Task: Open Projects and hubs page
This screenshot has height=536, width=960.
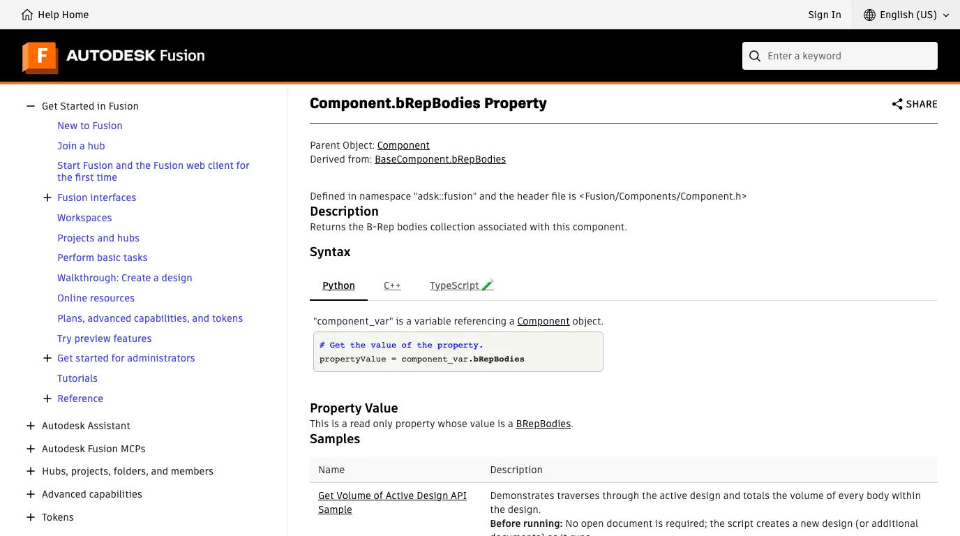Action: coord(98,238)
